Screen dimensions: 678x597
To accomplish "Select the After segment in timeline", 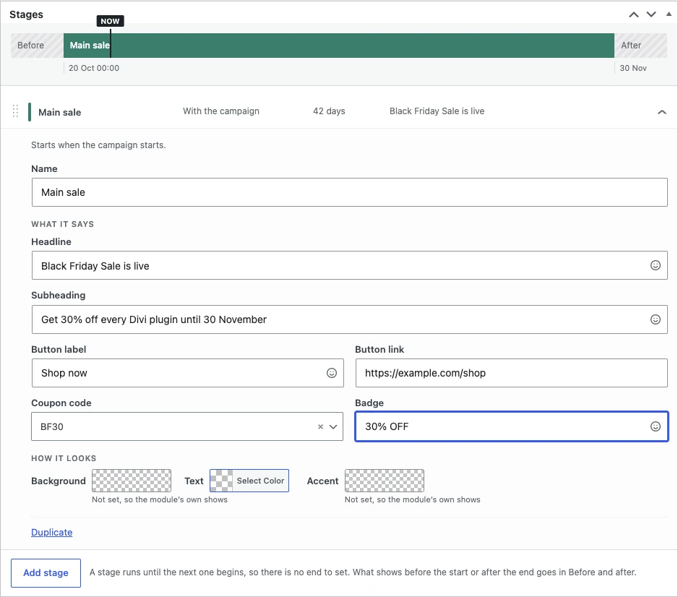I will click(x=641, y=46).
